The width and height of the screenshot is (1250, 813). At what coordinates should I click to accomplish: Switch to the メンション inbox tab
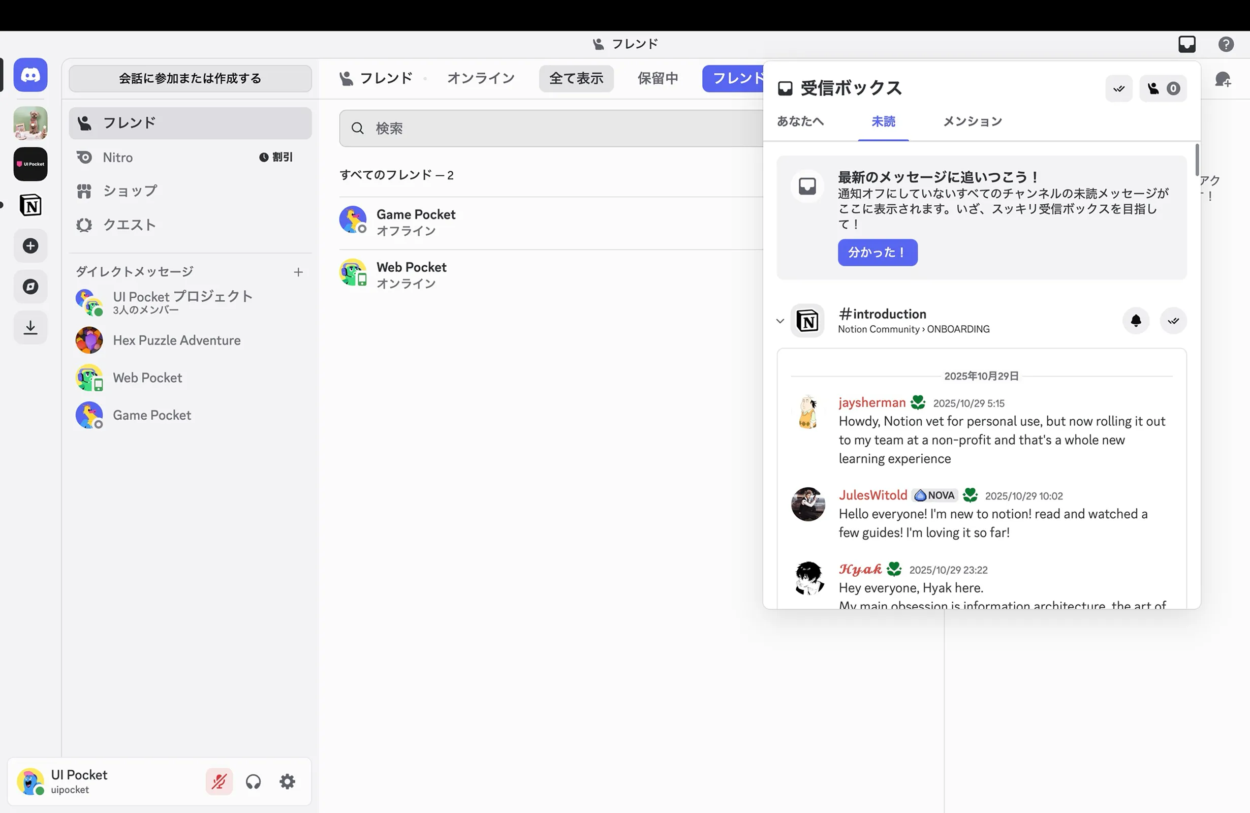click(973, 121)
